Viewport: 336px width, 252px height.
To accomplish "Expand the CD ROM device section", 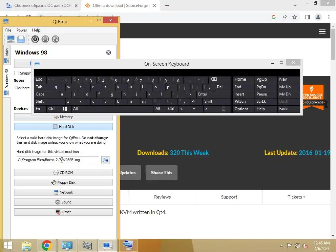I will pos(63,173).
